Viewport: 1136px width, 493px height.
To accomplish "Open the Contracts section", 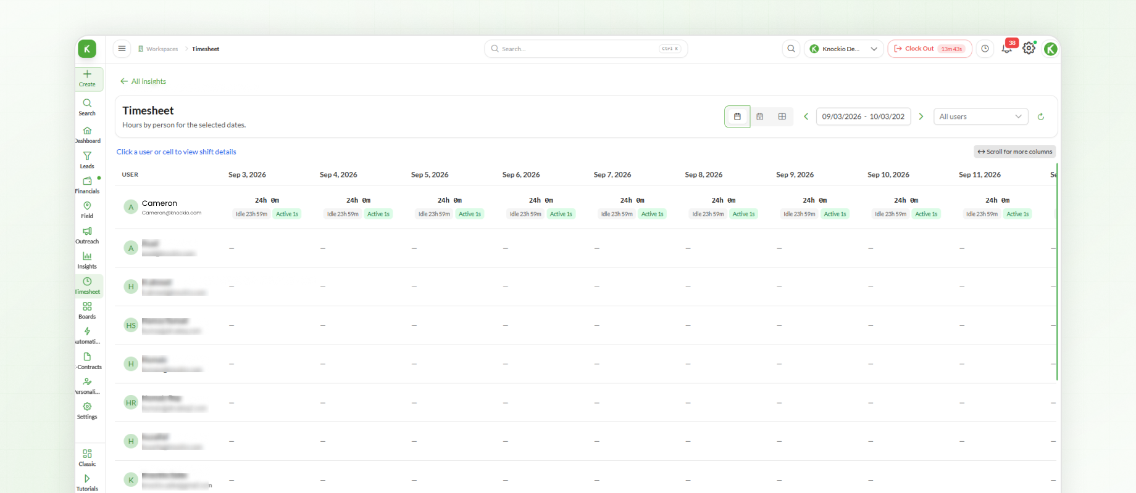I will [87, 361].
